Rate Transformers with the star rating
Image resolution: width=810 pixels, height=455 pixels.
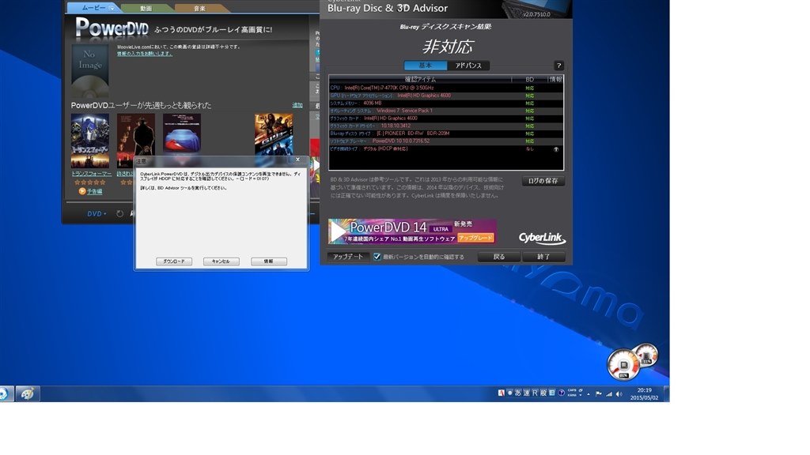pyautogui.click(x=90, y=182)
